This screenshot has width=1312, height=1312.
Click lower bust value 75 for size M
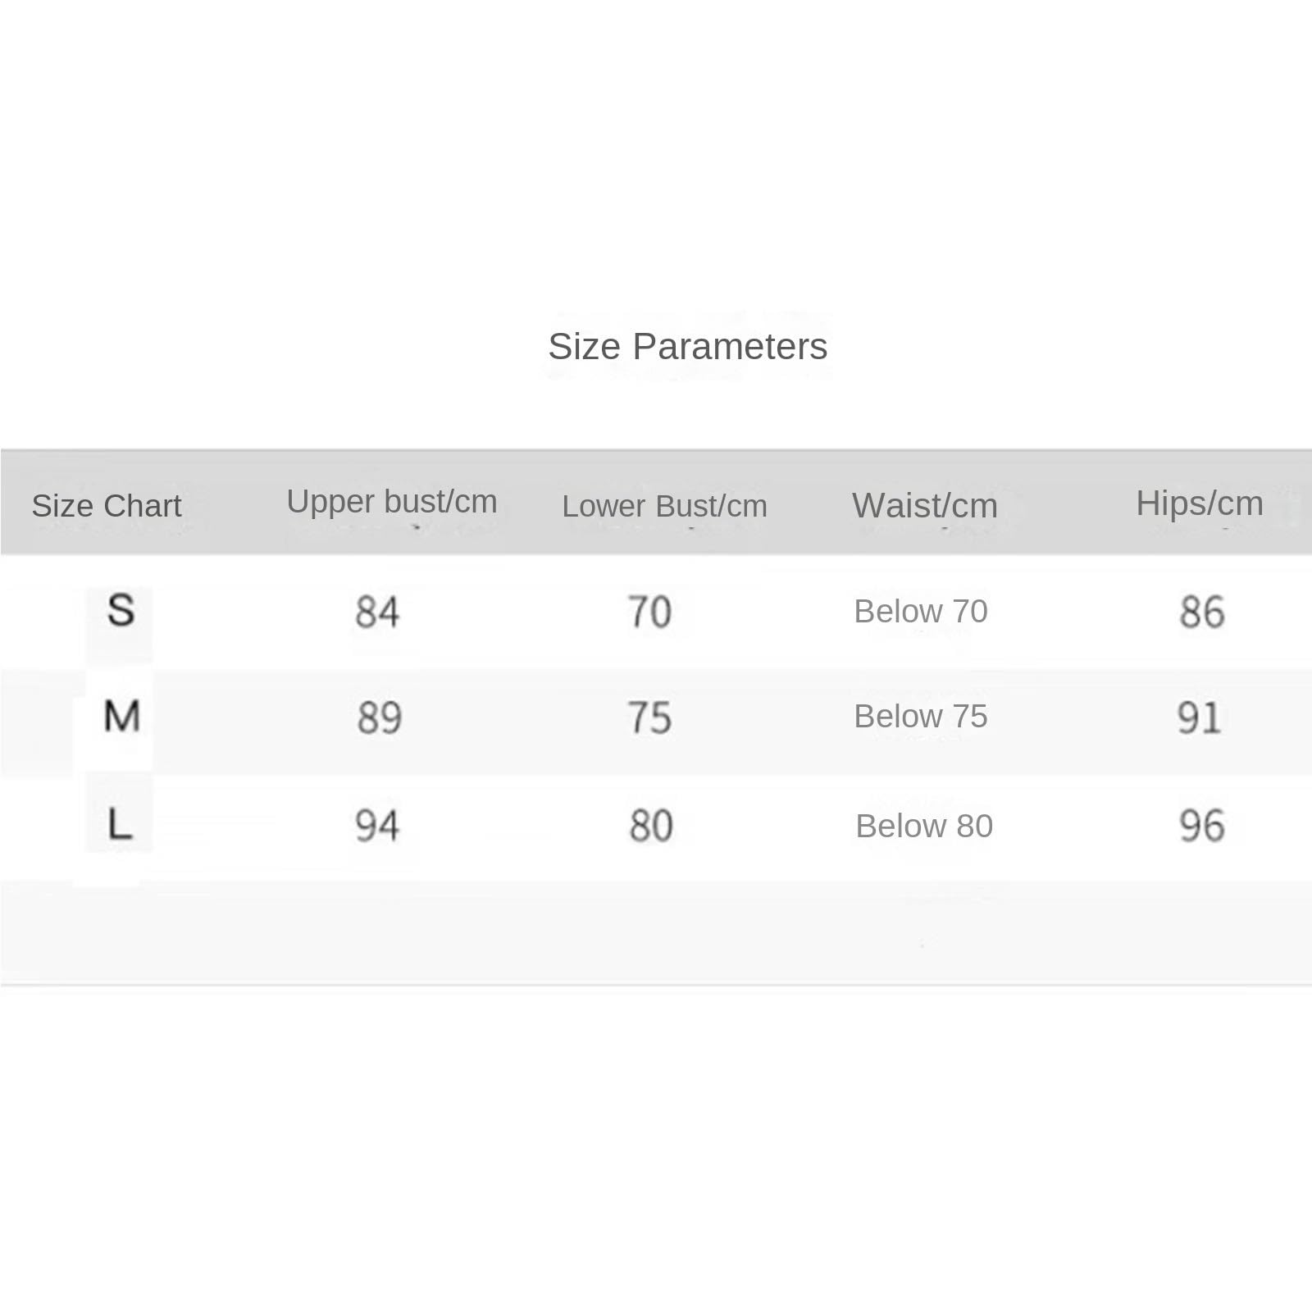pyautogui.click(x=650, y=718)
